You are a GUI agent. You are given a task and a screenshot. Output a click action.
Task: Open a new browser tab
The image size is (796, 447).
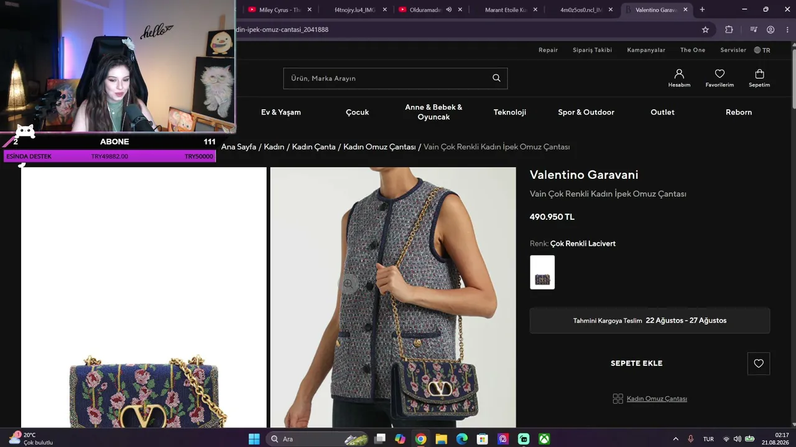click(x=702, y=9)
